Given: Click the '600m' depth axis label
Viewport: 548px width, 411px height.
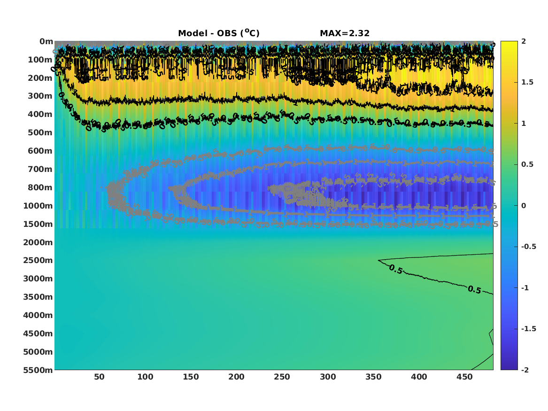Looking at the screenshot, I should pos(40,151).
